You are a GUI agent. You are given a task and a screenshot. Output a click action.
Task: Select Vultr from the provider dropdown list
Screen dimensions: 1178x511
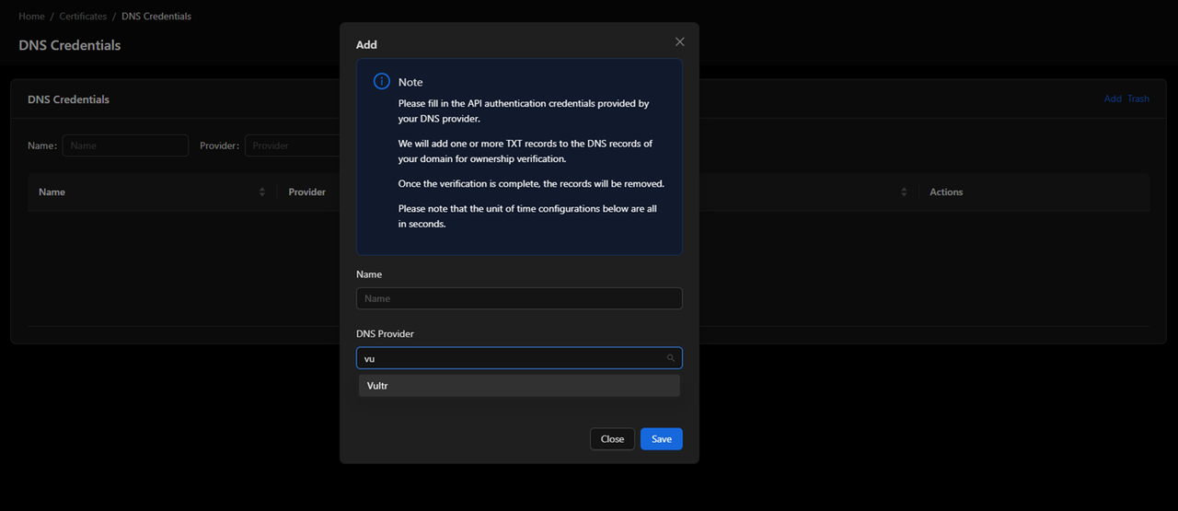519,386
